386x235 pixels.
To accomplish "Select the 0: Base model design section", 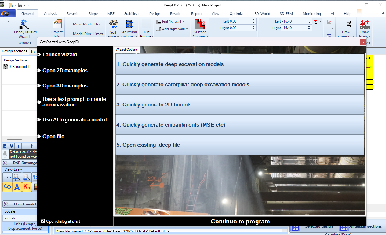I will coord(16,67).
